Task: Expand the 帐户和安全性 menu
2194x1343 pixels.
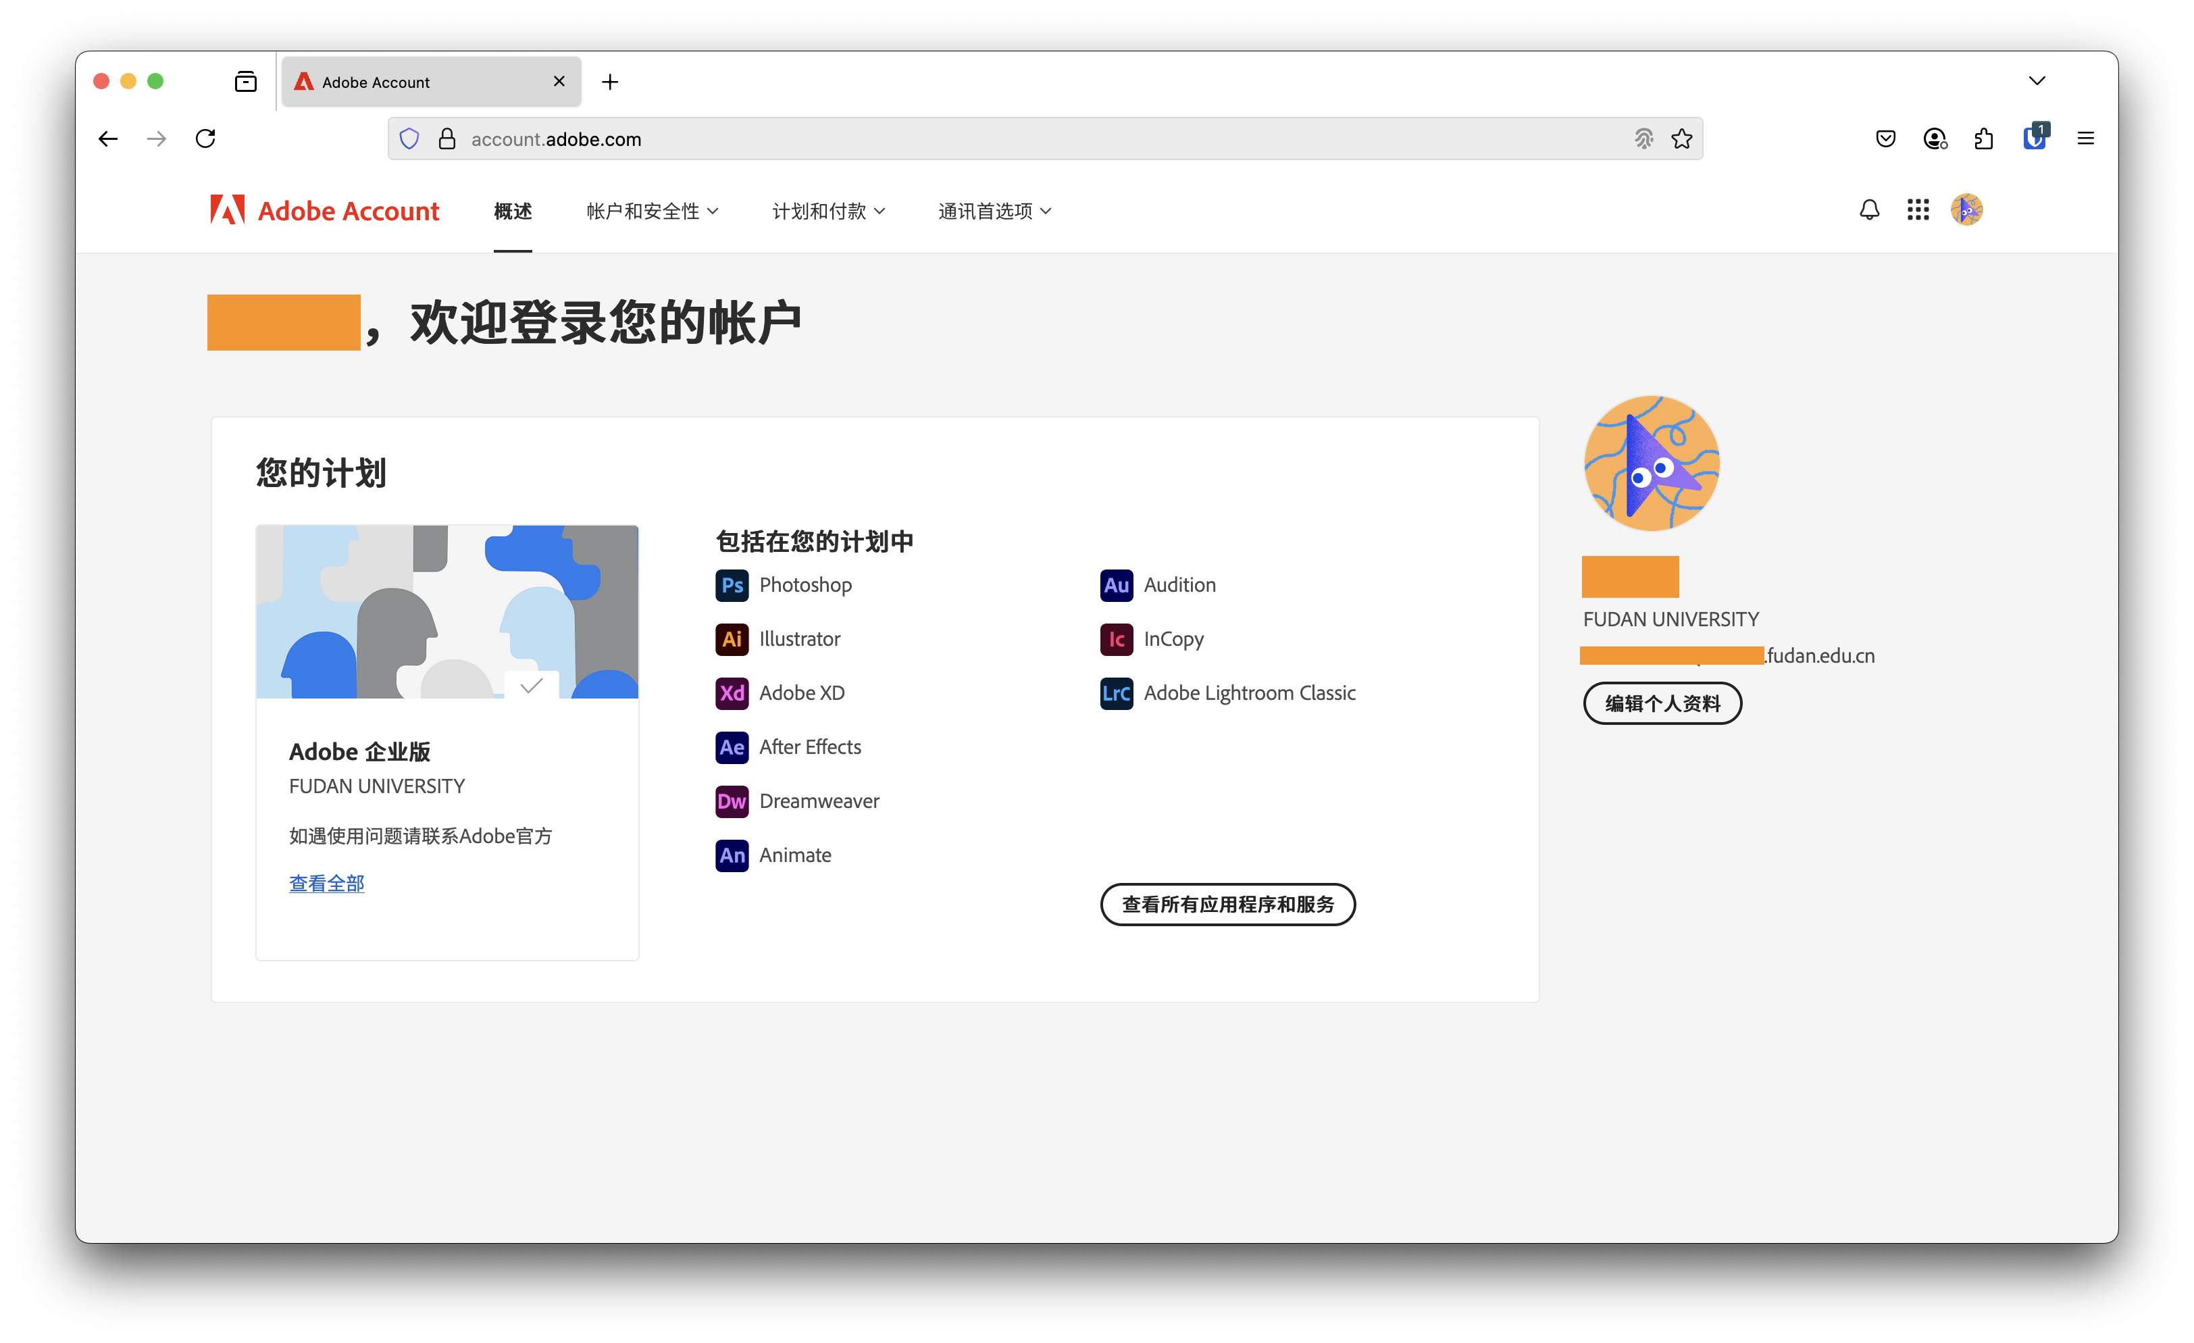Action: click(652, 211)
